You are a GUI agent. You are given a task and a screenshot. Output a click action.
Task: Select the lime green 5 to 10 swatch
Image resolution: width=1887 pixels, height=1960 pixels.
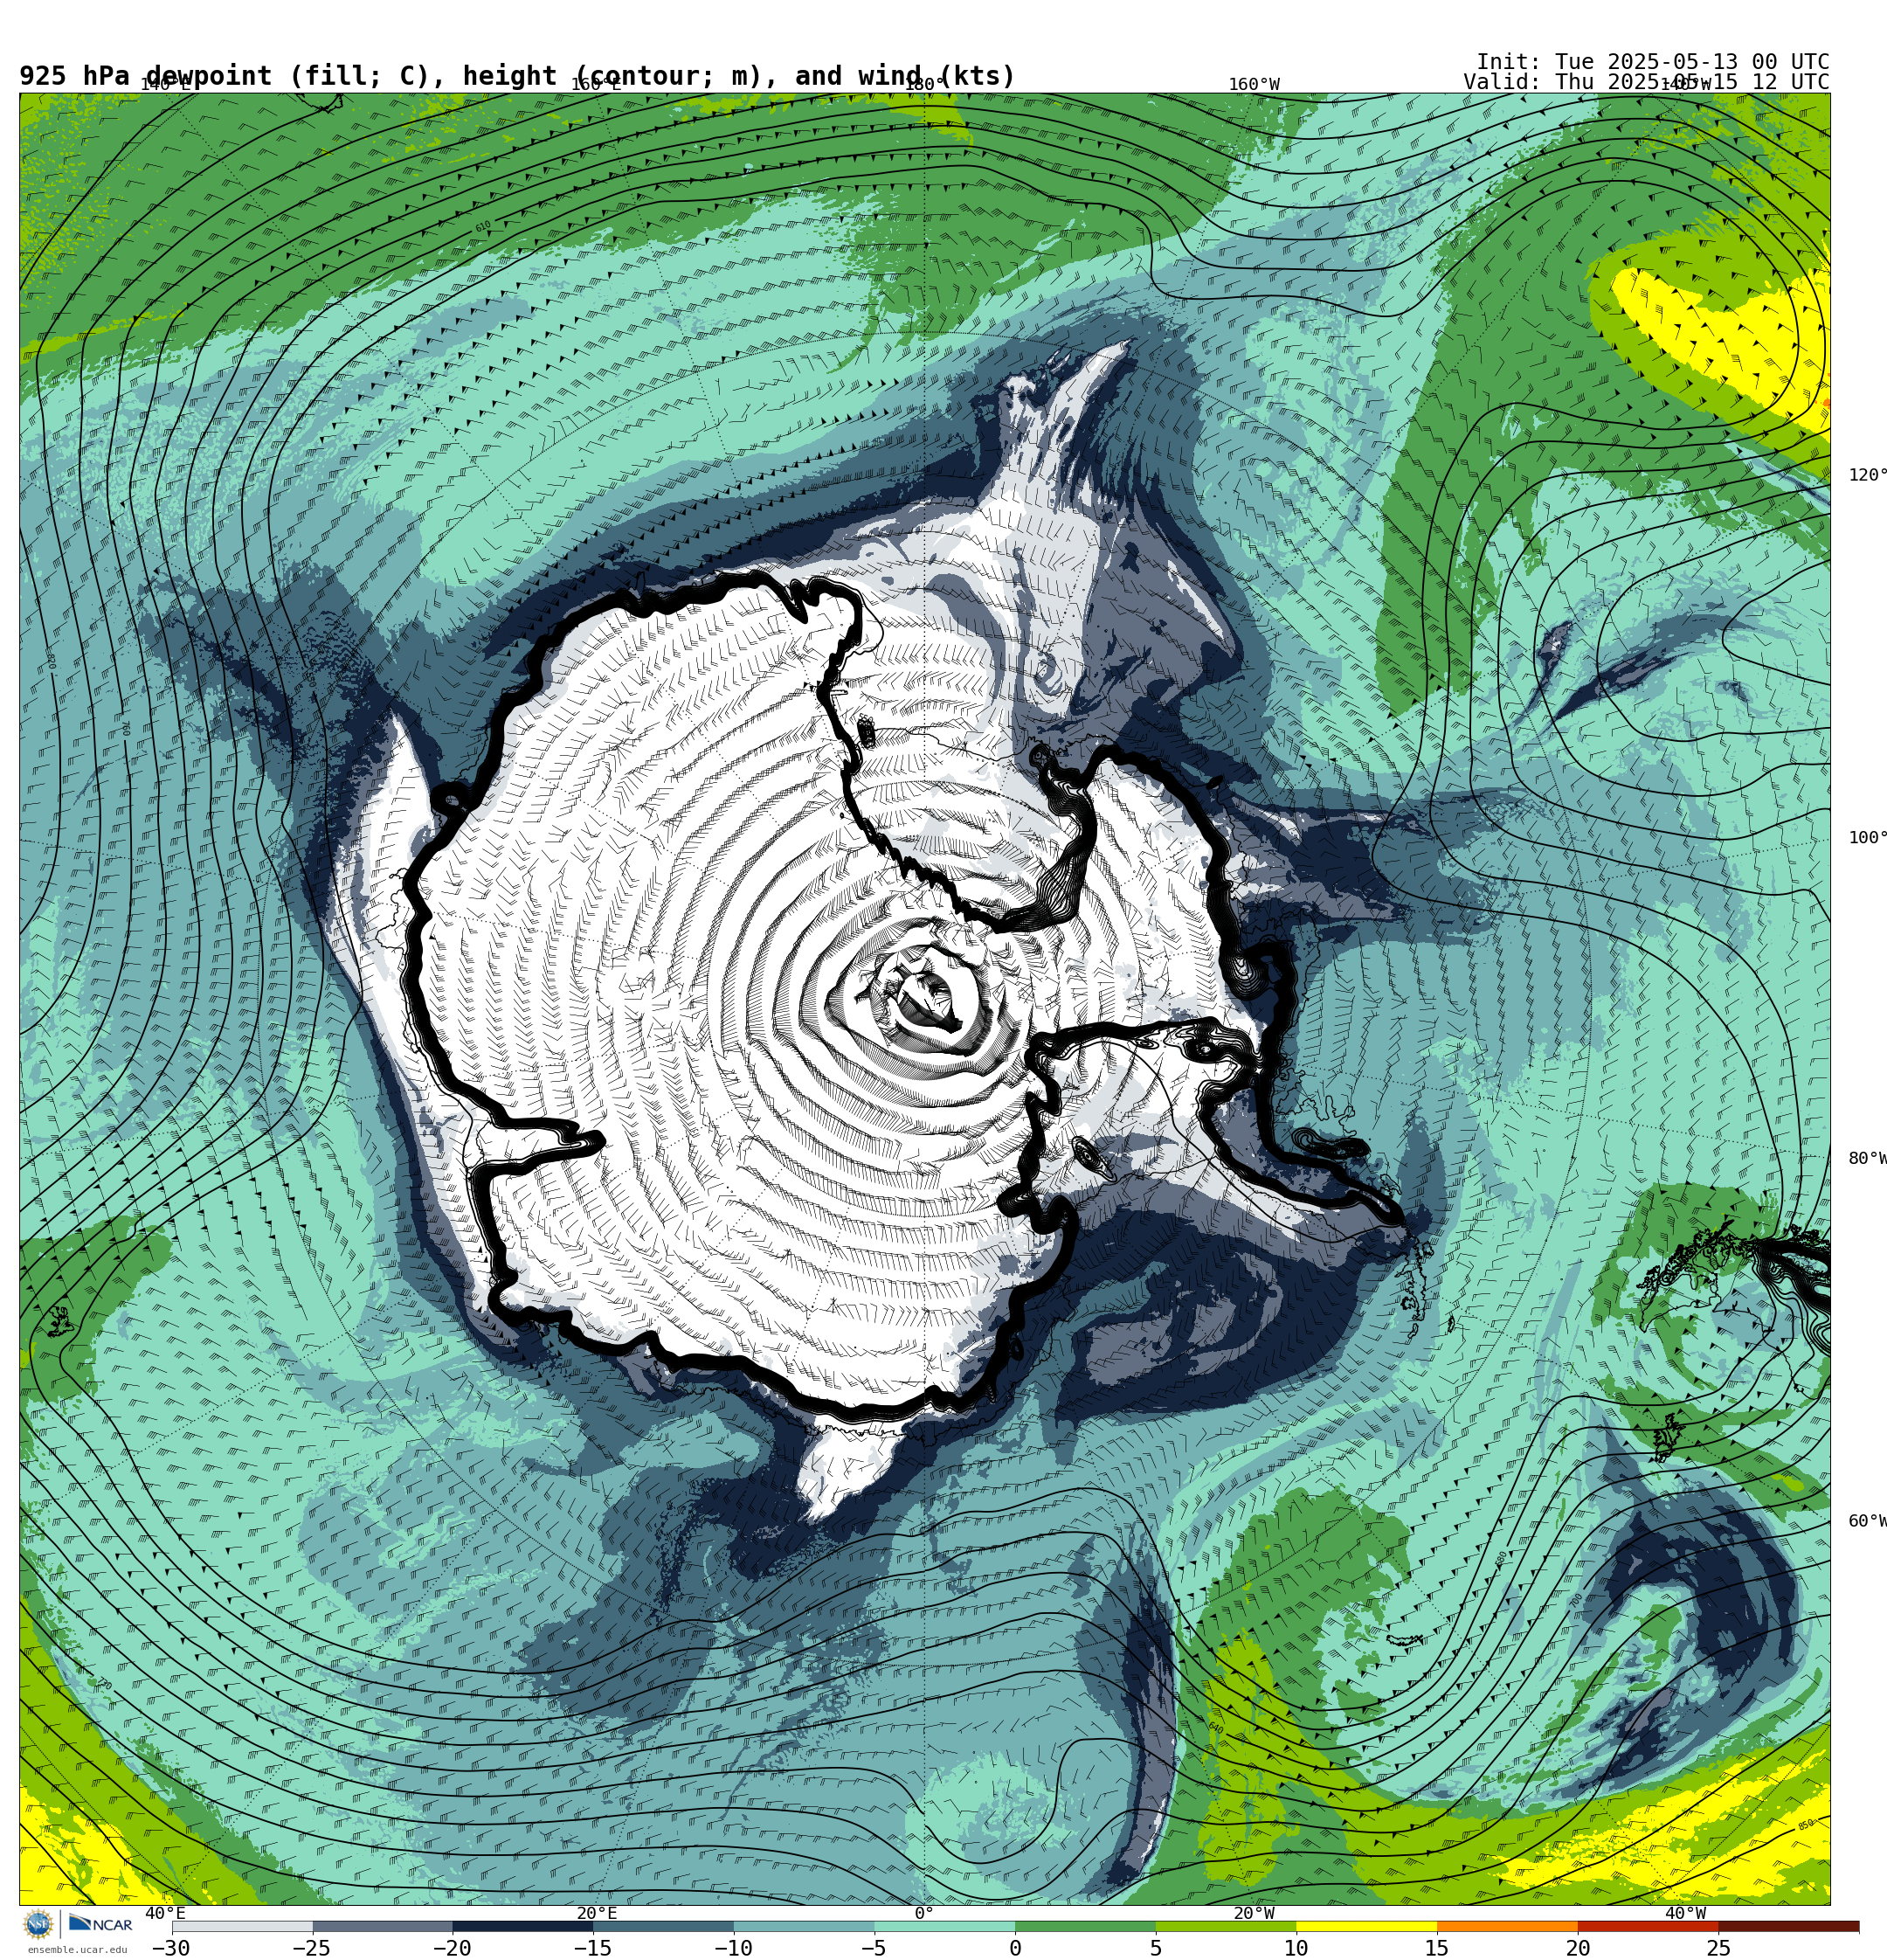pyautogui.click(x=1226, y=1926)
